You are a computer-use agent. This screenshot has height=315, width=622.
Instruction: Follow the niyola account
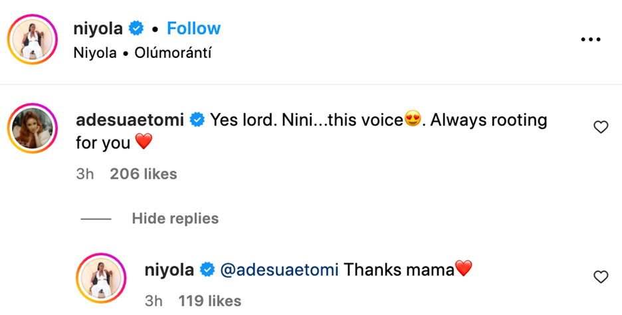point(193,29)
